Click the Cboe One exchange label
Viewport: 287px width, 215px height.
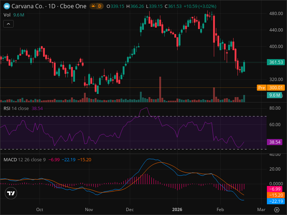73,6
